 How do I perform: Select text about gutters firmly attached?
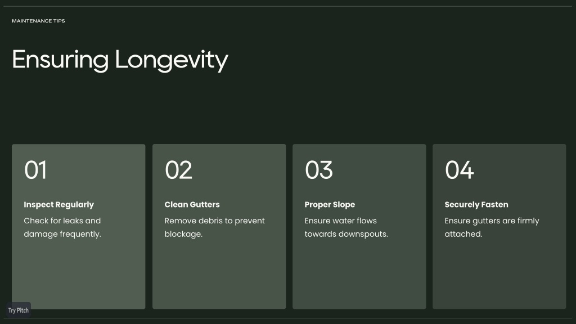492,227
